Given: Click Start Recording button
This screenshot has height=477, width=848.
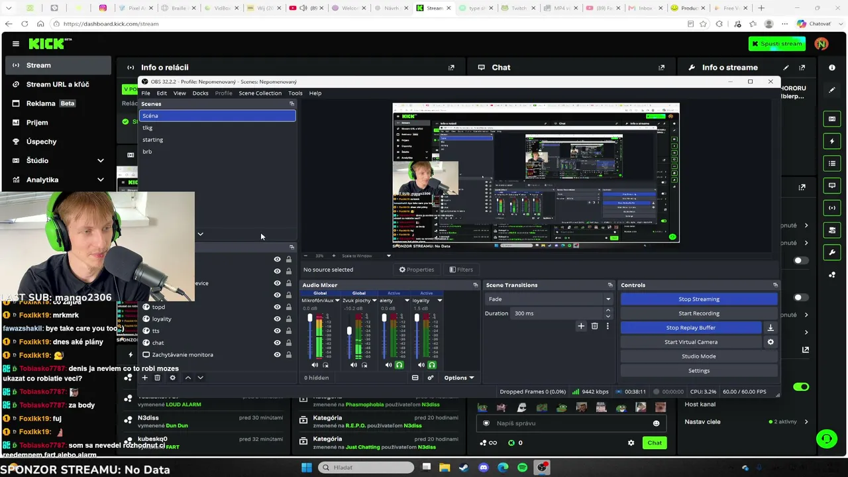Looking at the screenshot, I should pos(699,313).
